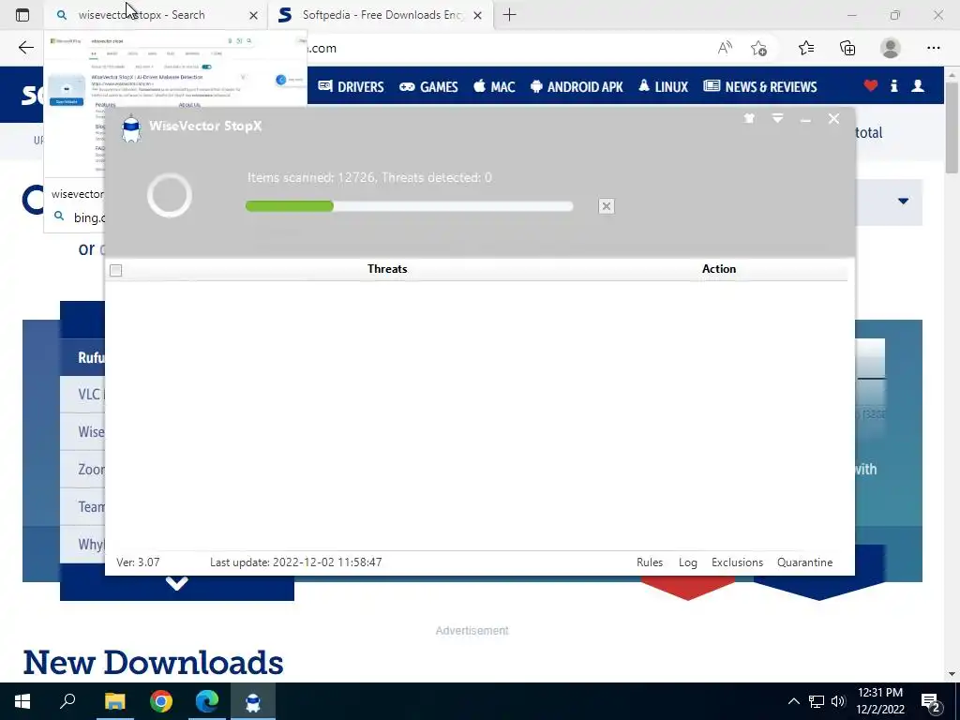Image resolution: width=960 pixels, height=720 pixels.
Task: Click the New Downloads heading
Action: 153,663
